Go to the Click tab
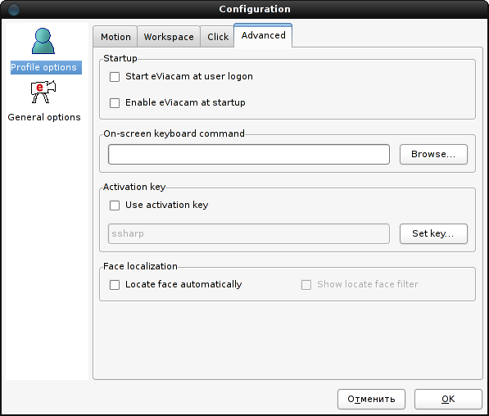 click(218, 37)
